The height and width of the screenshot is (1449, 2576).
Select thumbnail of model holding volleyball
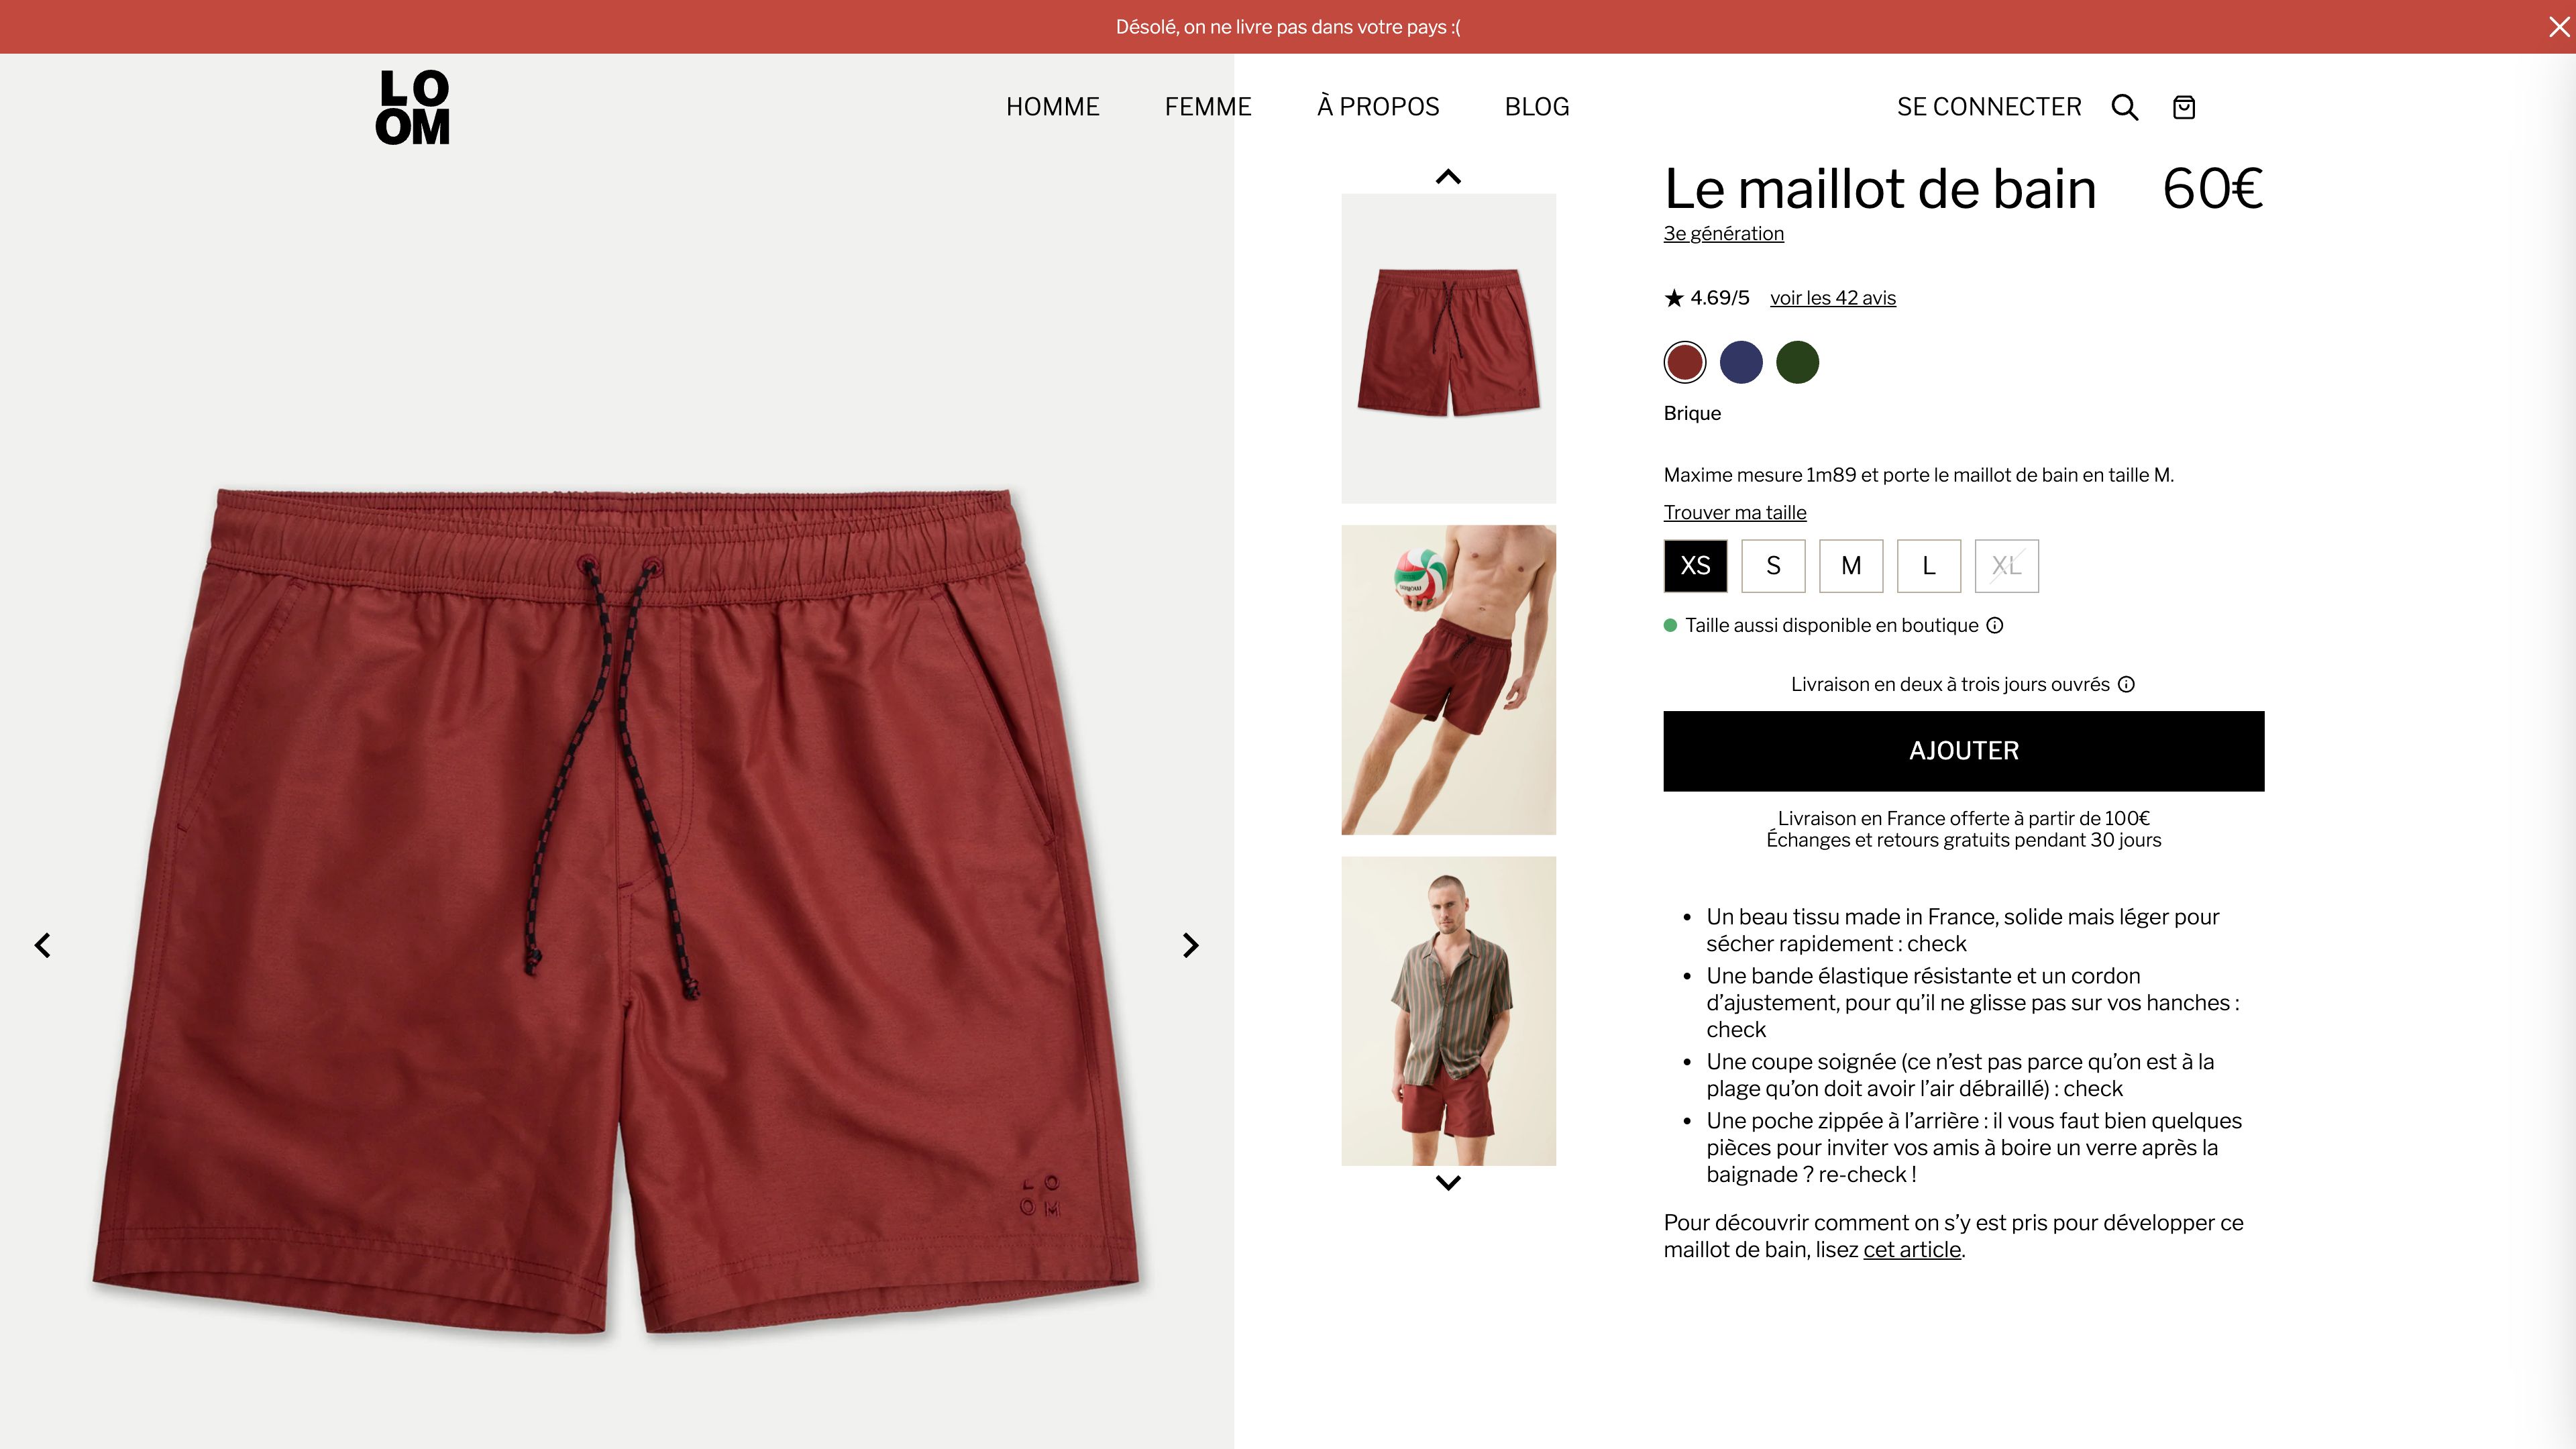click(x=1448, y=679)
